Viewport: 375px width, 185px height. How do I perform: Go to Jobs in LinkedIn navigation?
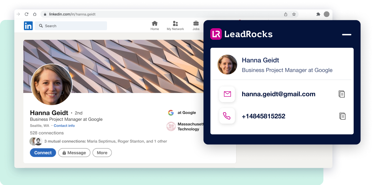point(196,26)
